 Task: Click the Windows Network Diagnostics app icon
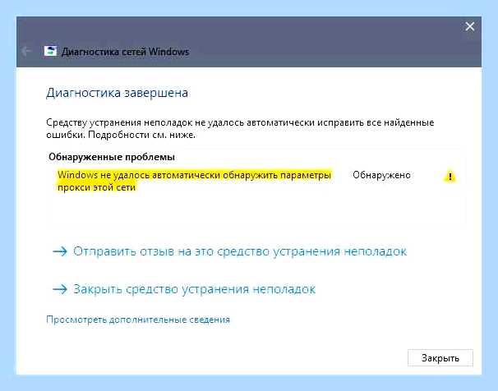[50, 51]
